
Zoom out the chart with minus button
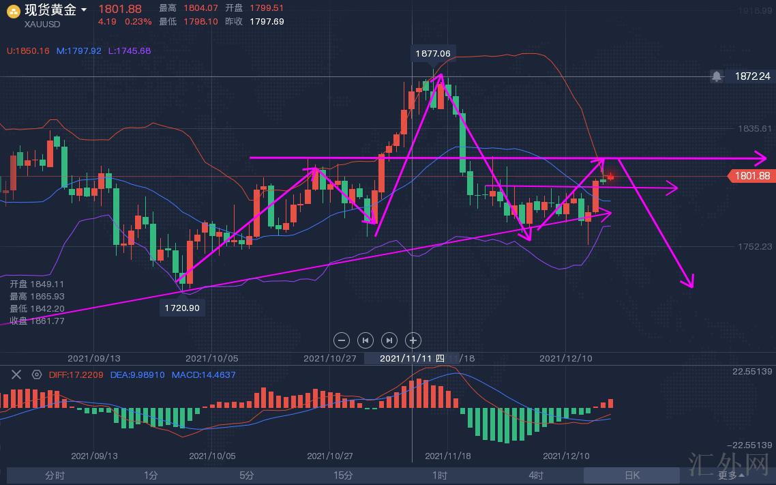[x=342, y=340]
